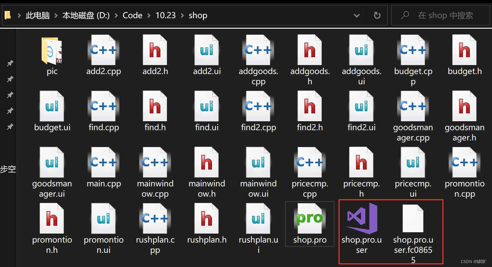The height and width of the screenshot is (267, 492).
Task: Go to 本地磁盘 (D:) breadcrumb
Action: [86, 16]
